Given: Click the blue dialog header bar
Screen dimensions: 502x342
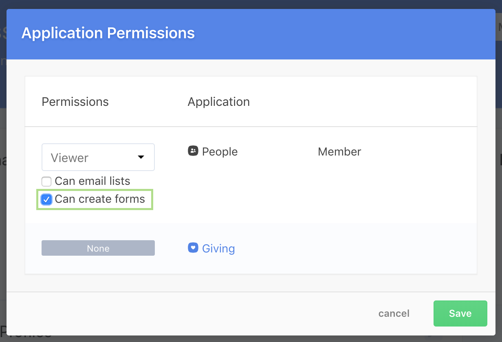Looking at the screenshot, I should [x=326, y=34].
